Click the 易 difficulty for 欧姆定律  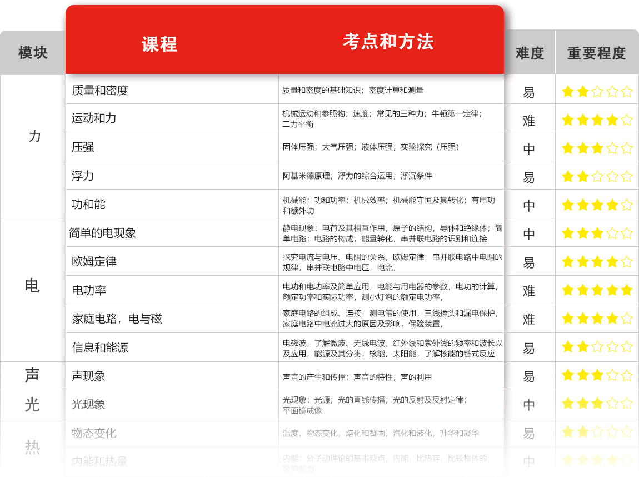(x=529, y=262)
